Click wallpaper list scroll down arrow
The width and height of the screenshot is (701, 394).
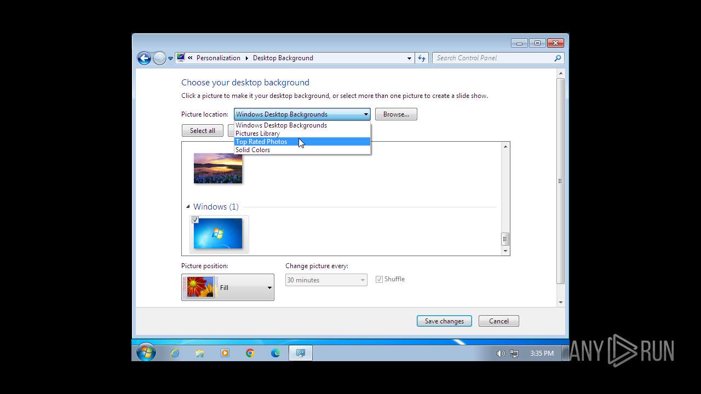click(x=505, y=251)
